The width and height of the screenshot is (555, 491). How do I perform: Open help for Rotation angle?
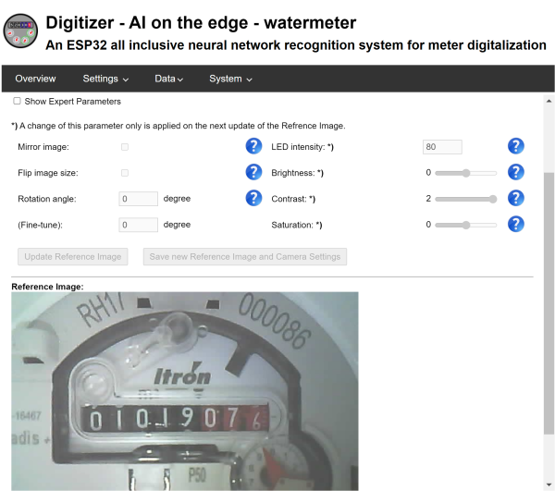[x=253, y=198]
